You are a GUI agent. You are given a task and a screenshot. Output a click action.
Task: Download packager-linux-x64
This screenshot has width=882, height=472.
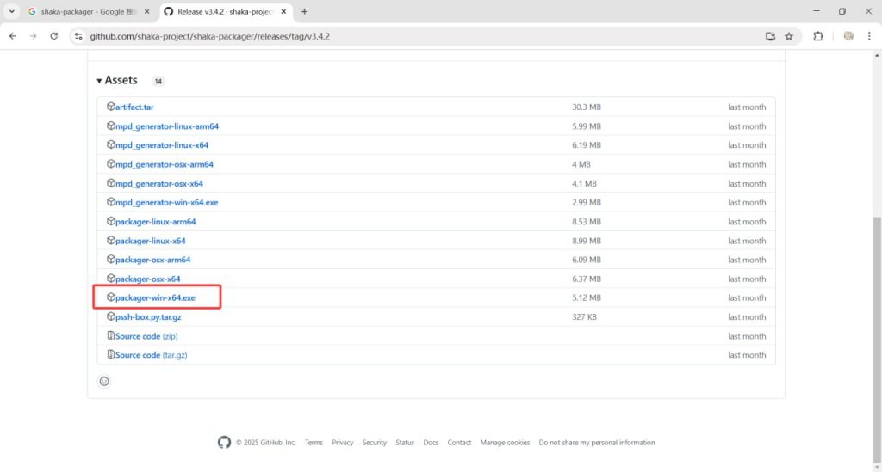pos(150,241)
